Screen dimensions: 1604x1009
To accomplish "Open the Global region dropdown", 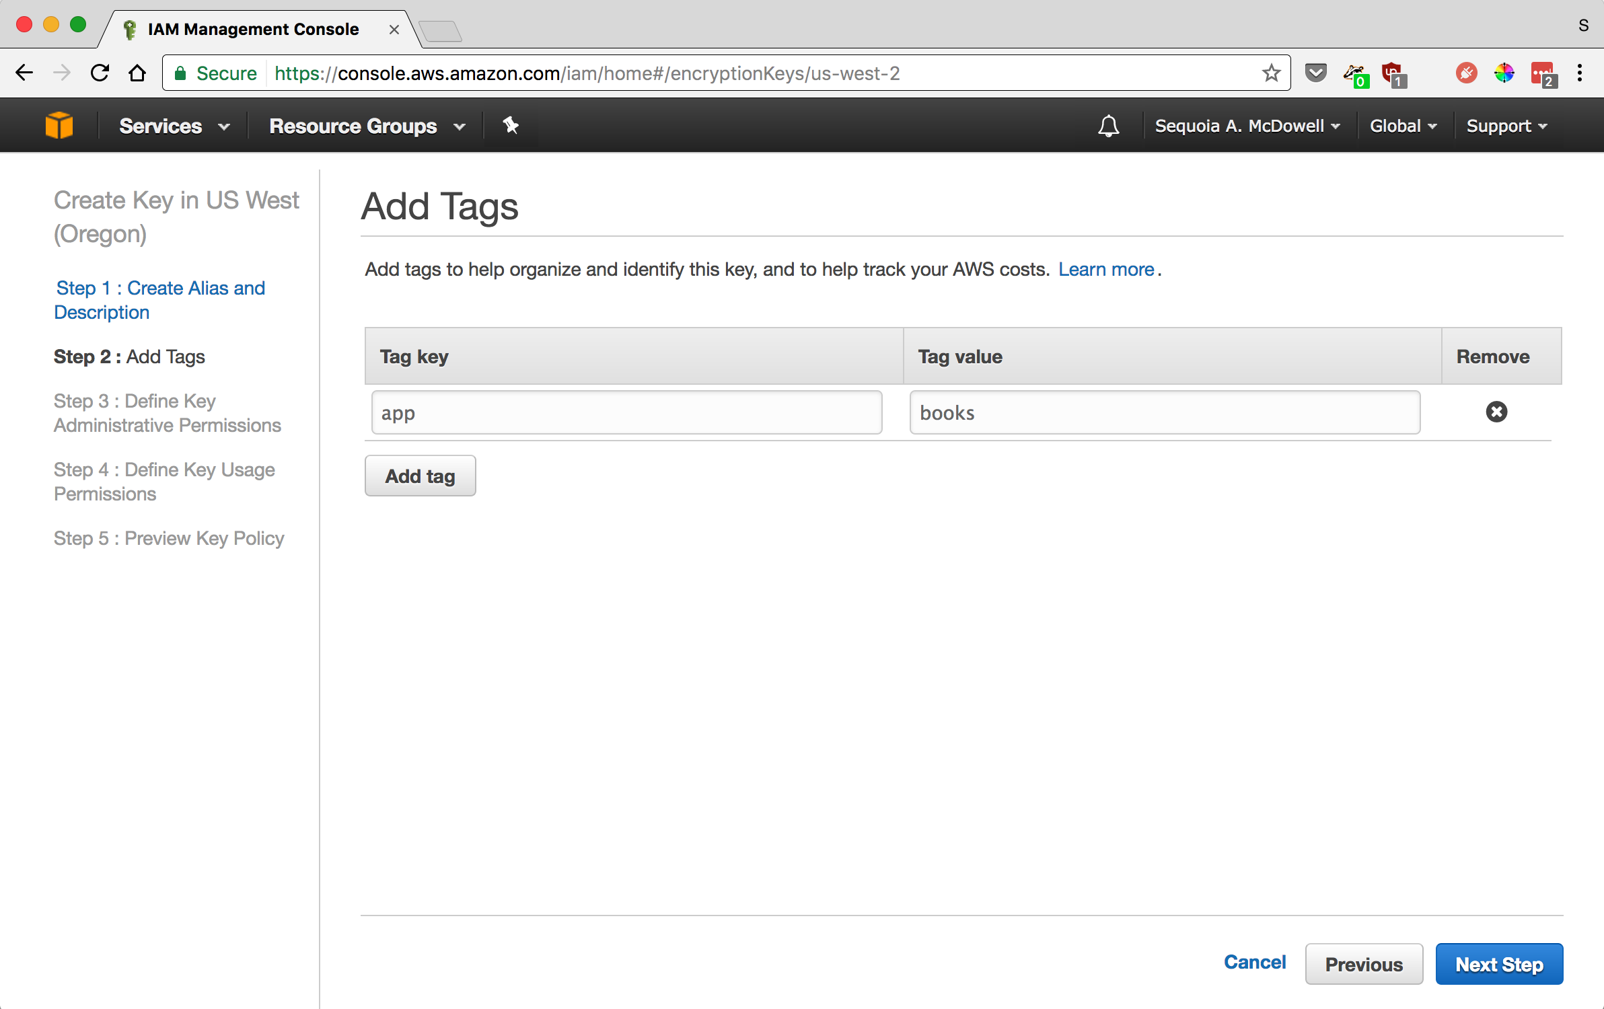I will tap(1403, 126).
